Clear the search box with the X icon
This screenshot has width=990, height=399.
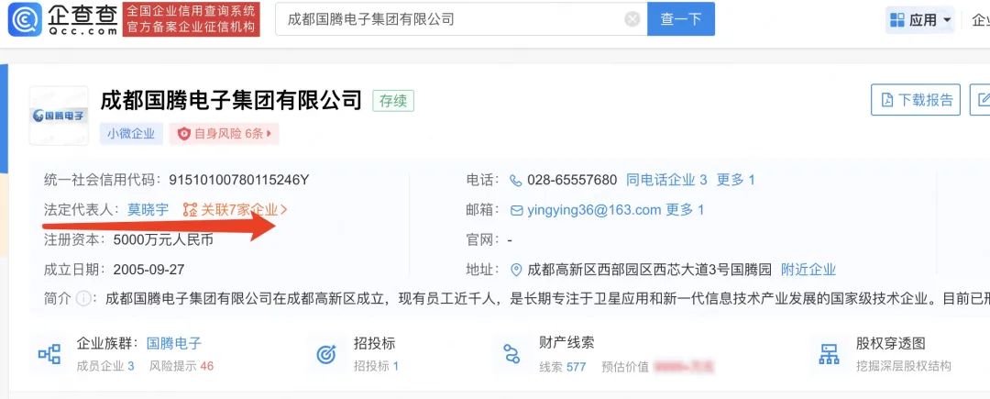coord(632,19)
